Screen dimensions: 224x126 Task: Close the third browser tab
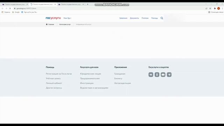coord(83,5)
